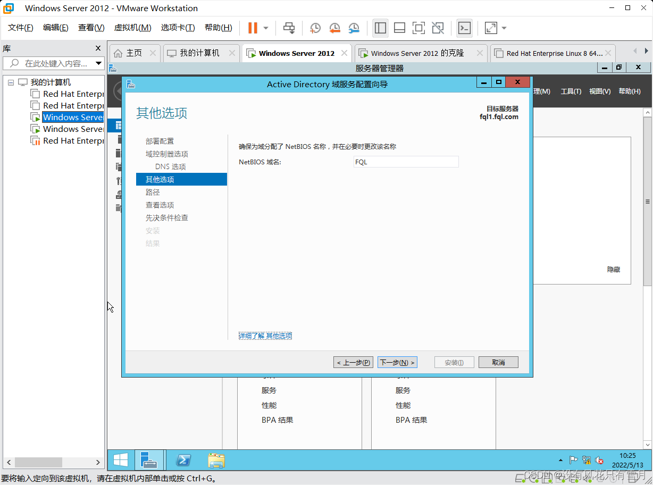Click the right BPA 结果 entry
The height and width of the screenshot is (485, 653).
click(412, 420)
